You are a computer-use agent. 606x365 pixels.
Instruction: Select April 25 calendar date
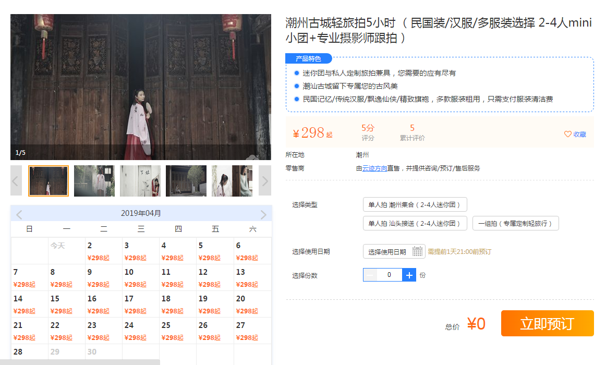tap(173, 331)
